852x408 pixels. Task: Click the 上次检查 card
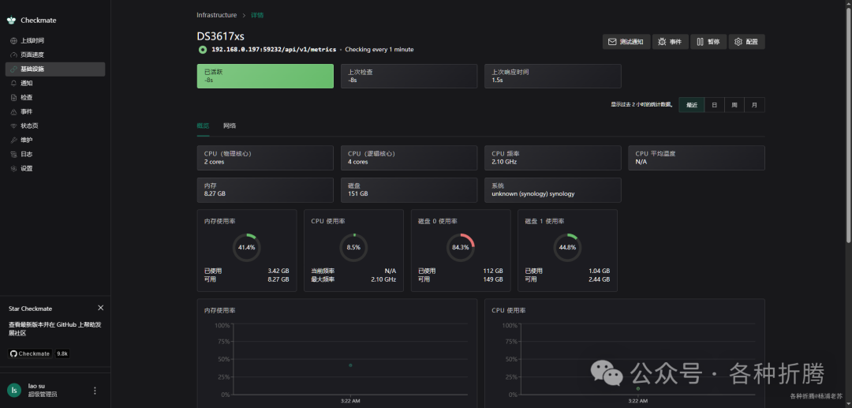409,76
